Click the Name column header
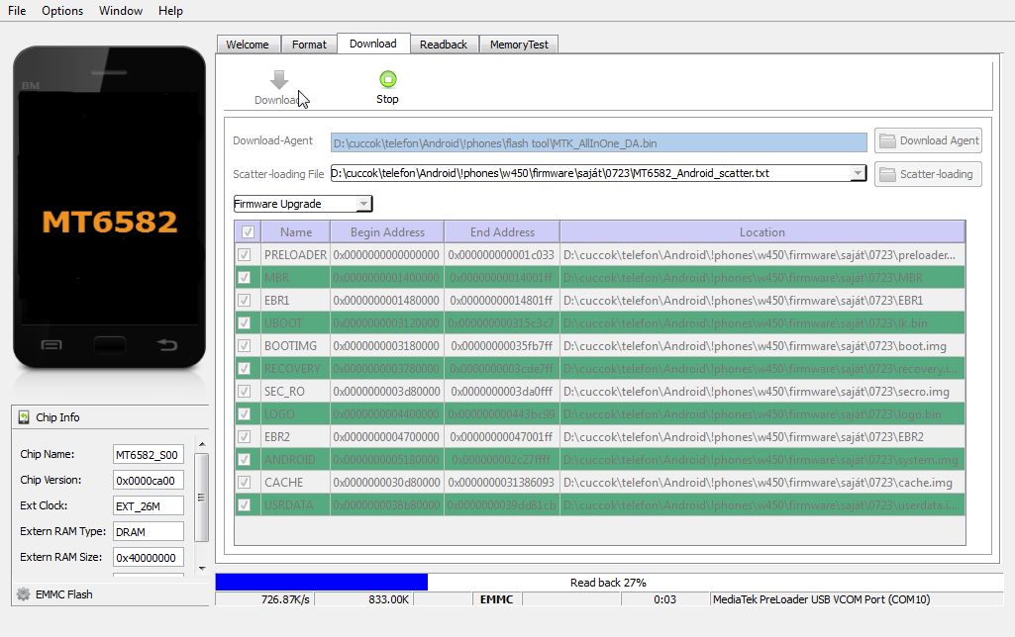1015x637 pixels. pos(296,232)
